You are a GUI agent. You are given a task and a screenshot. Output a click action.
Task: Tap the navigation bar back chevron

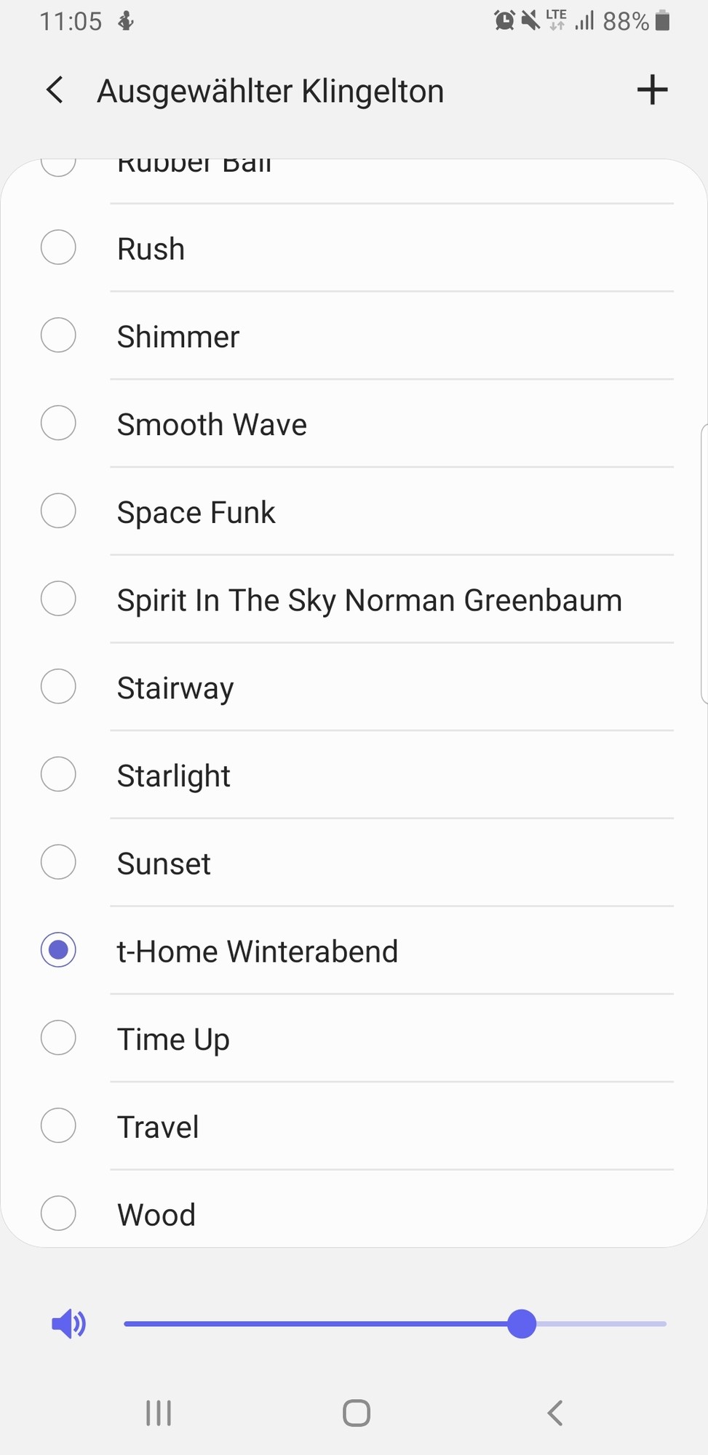[554, 1413]
